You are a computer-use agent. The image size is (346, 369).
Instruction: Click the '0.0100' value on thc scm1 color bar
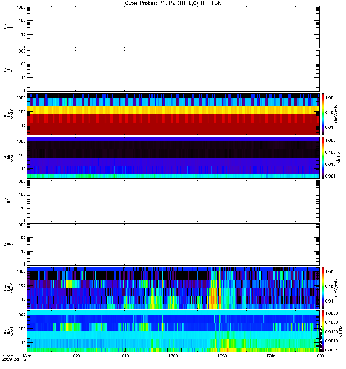[x=331, y=332]
